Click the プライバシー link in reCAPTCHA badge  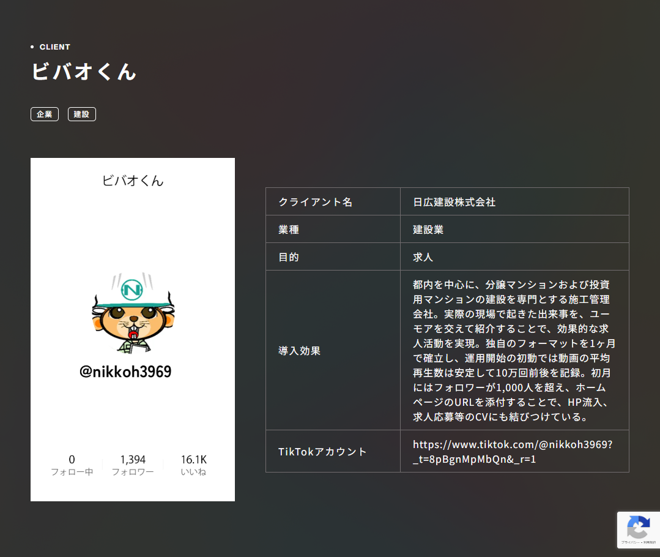(x=631, y=542)
